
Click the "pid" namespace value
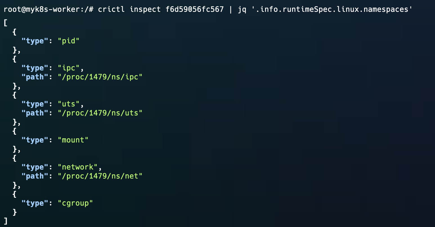point(69,41)
